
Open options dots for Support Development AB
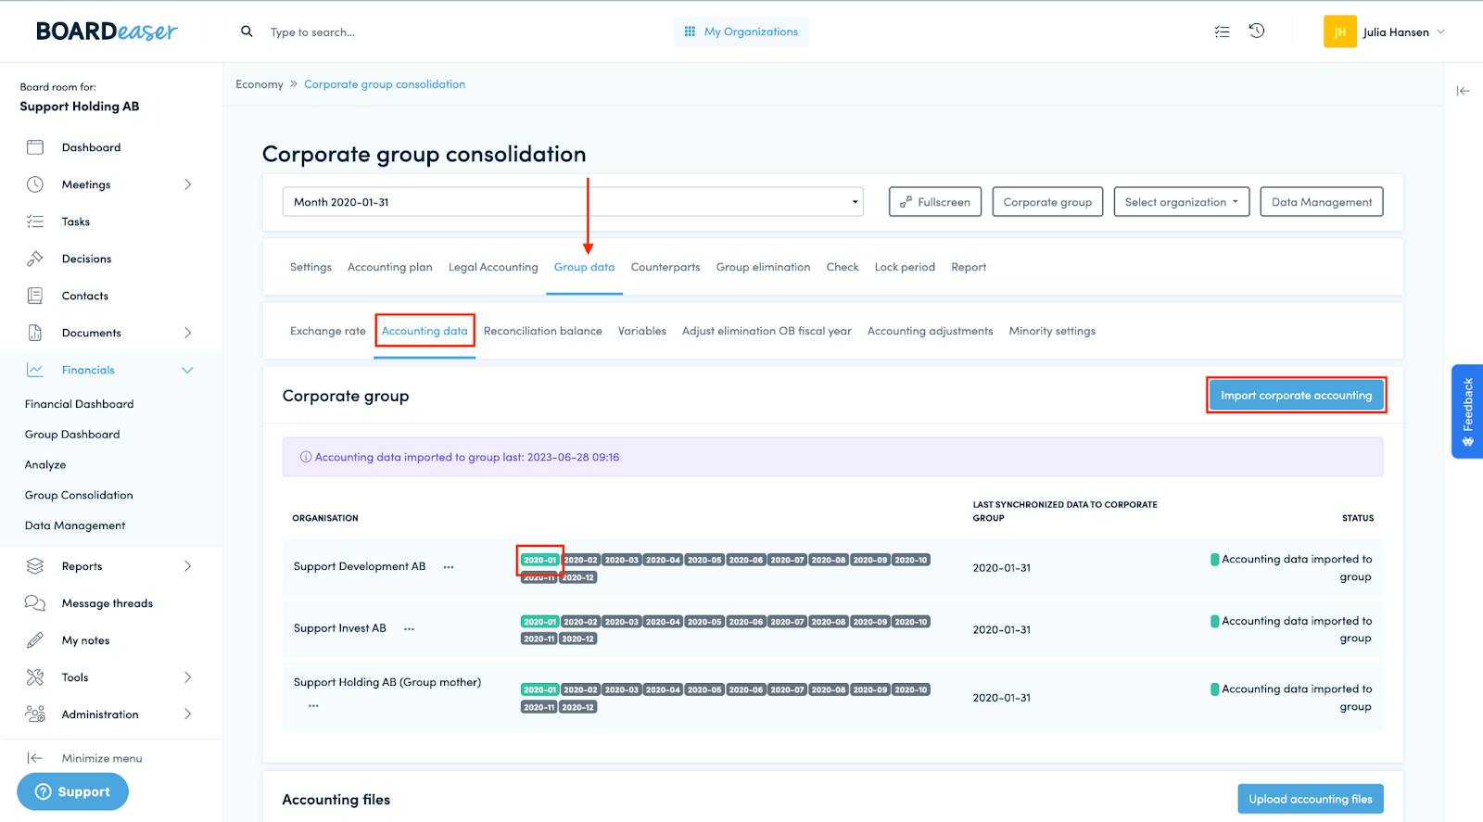449,567
